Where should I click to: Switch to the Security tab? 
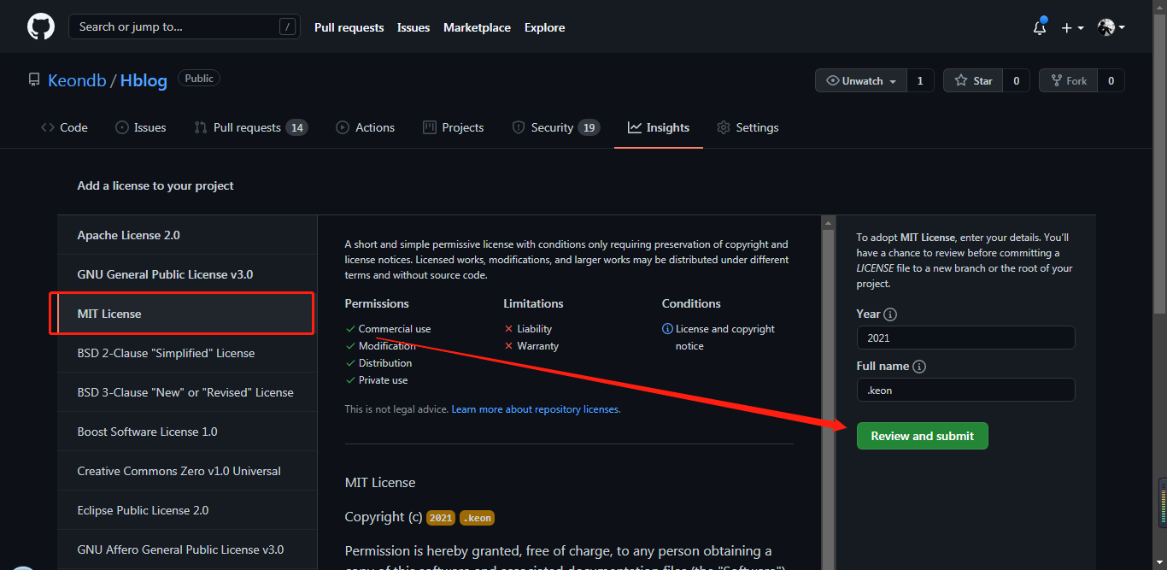click(x=555, y=127)
